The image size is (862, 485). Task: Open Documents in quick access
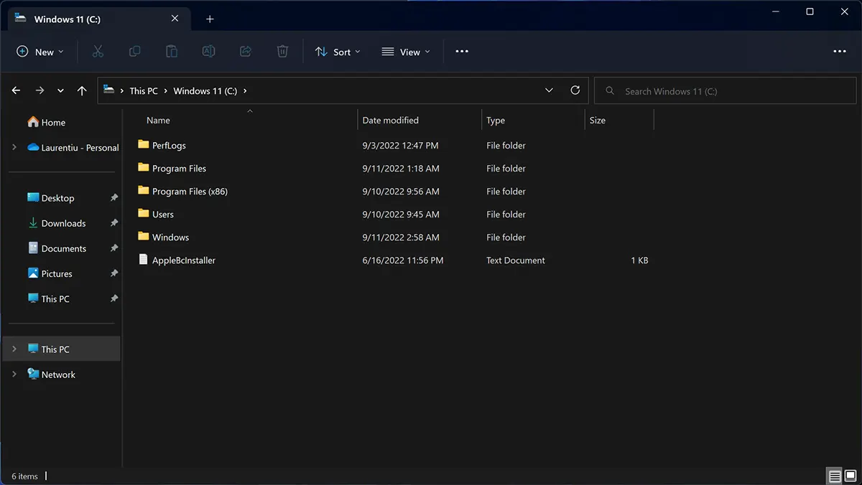coord(57,248)
